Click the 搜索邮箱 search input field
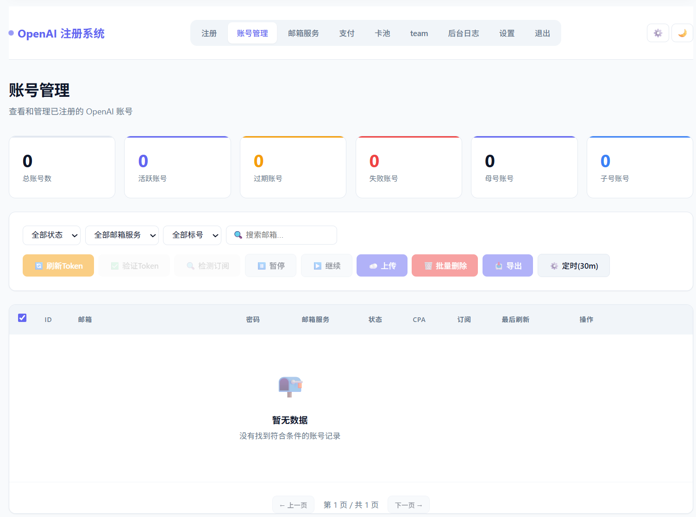Viewport: 696px width, 517px height. pos(281,235)
